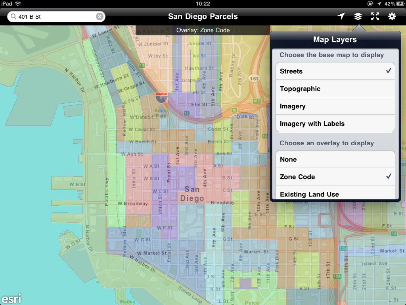Open settings with the gear icon

pos(392,16)
